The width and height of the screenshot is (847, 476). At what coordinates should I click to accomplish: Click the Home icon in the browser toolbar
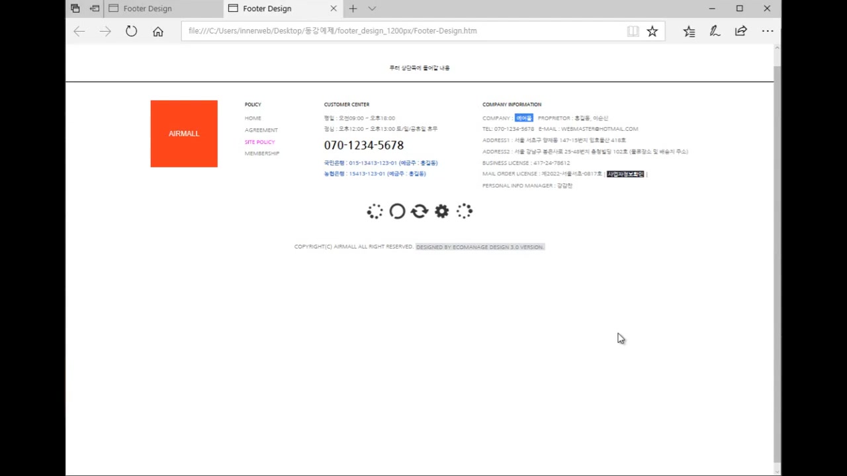(x=157, y=30)
